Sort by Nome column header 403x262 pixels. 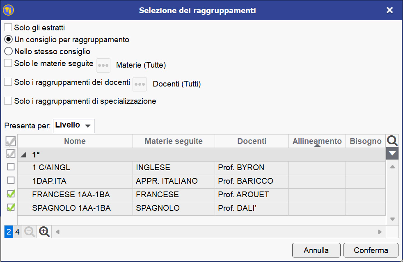tap(75, 141)
